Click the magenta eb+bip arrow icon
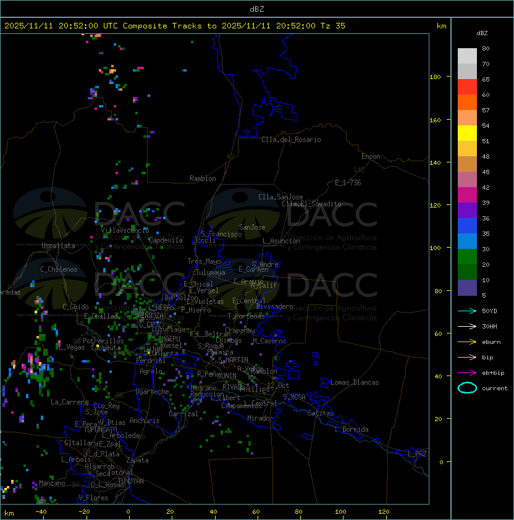This screenshot has height=520, width=514. [467, 373]
